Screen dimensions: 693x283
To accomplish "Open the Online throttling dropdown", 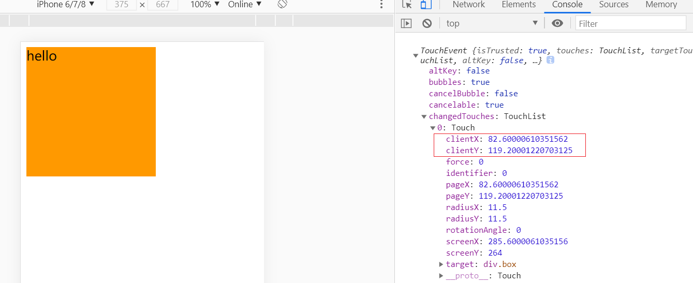I will coord(245,4).
